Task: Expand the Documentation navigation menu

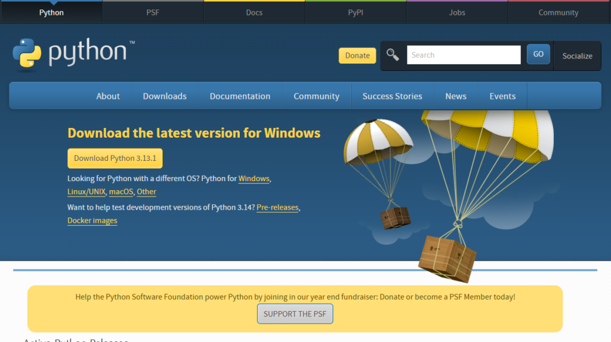Action: coord(240,96)
